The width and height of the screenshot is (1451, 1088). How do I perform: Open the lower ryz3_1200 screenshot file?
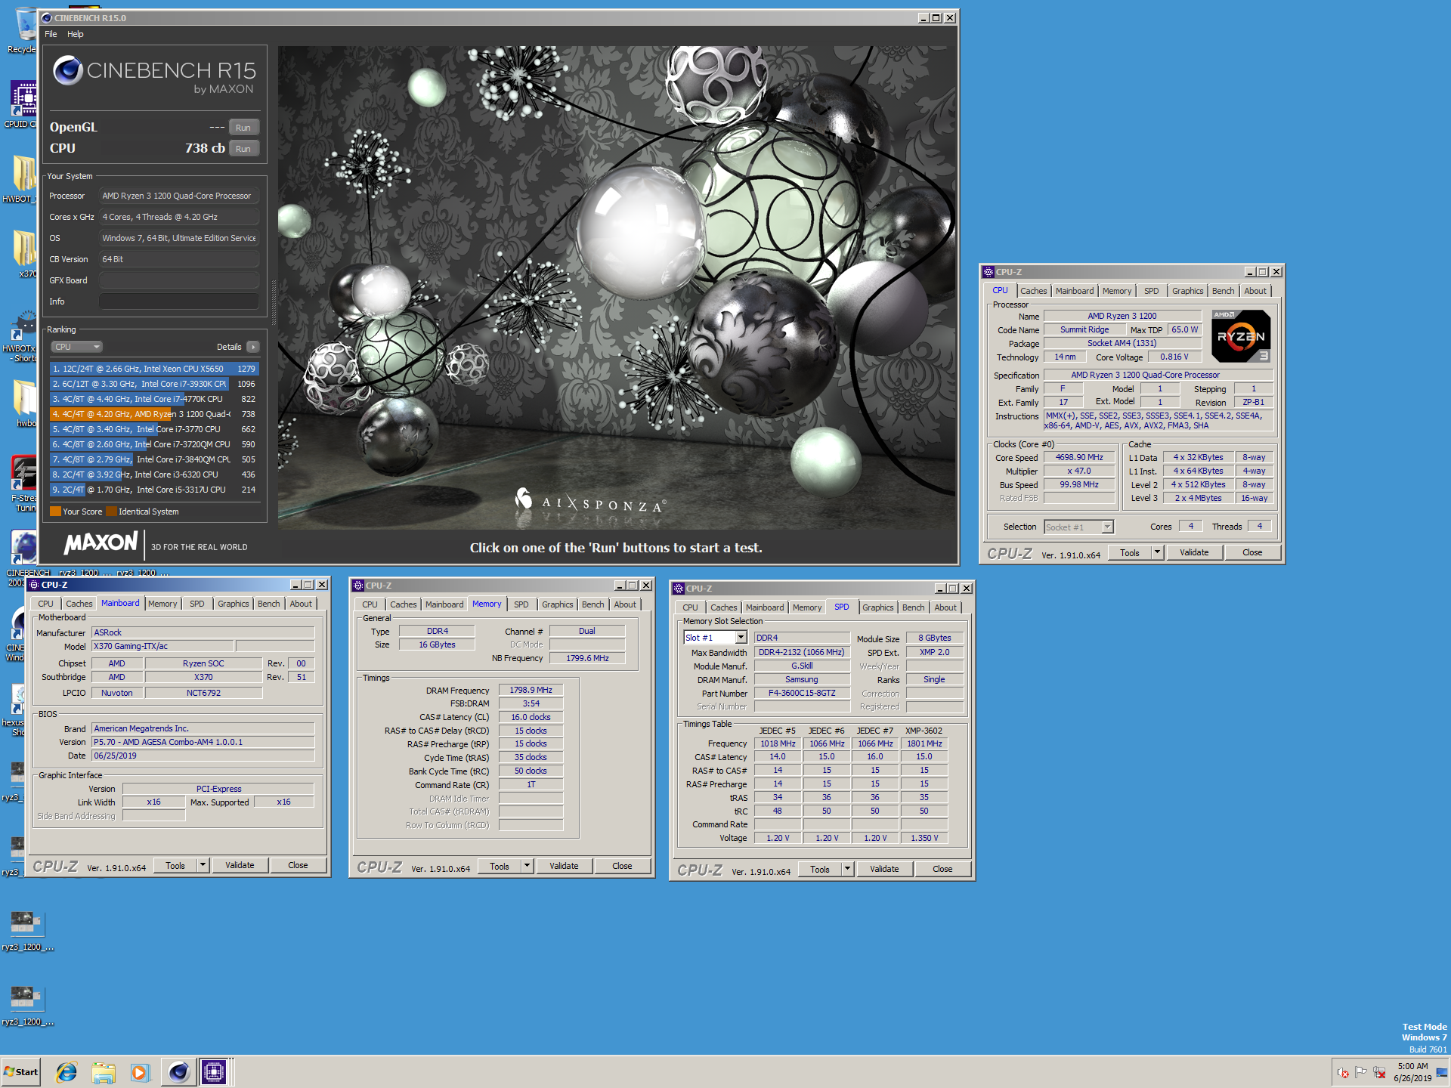[x=26, y=1006]
